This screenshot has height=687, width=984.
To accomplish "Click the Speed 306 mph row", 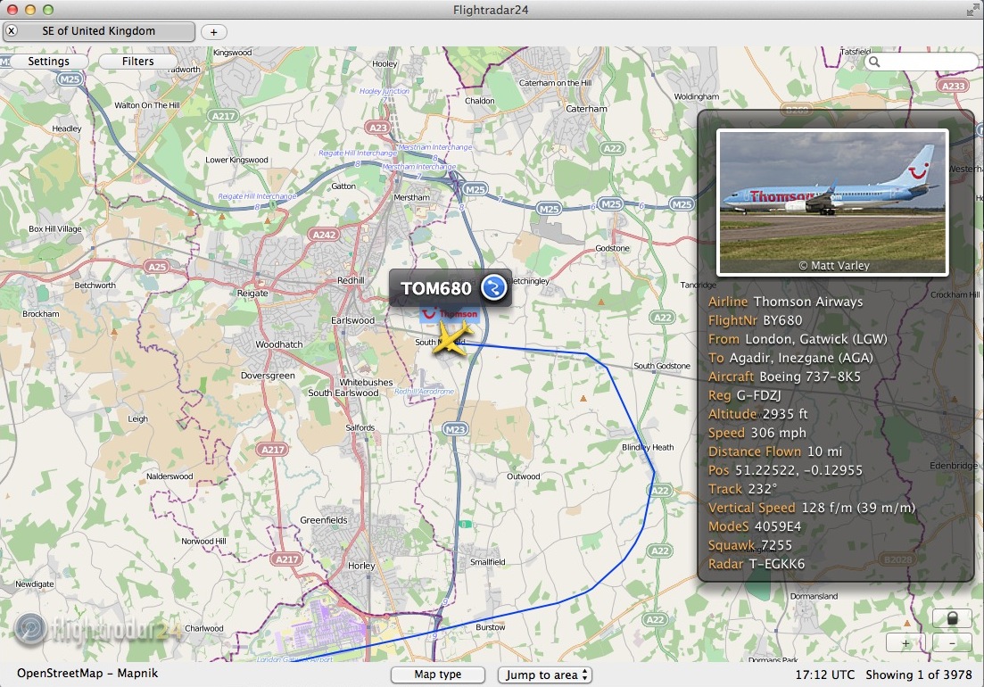I will click(x=757, y=433).
